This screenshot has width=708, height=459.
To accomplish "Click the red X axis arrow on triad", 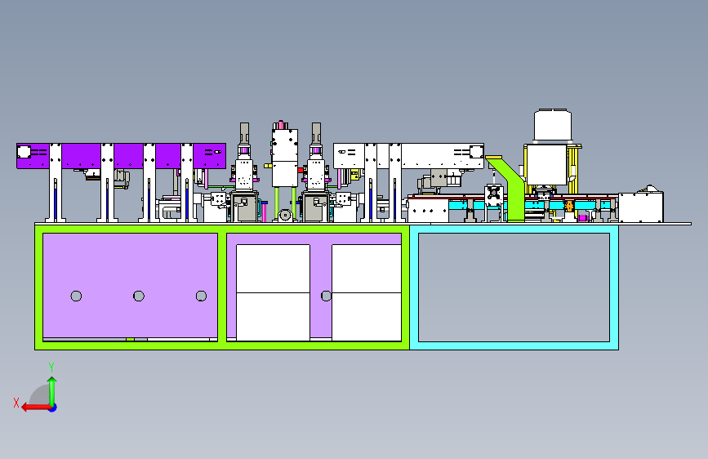I will [36, 408].
